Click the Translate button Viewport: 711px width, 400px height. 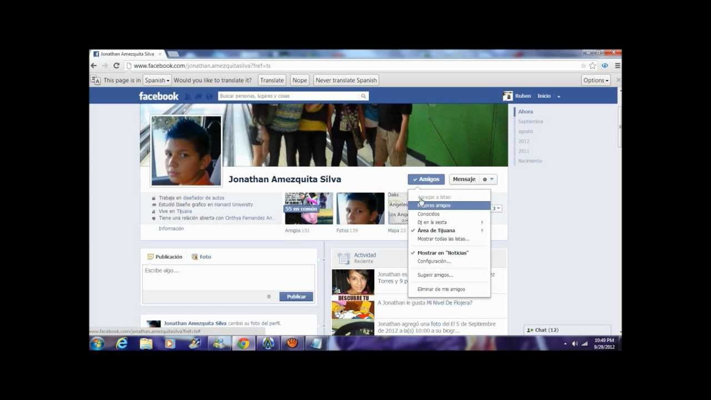pos(272,80)
